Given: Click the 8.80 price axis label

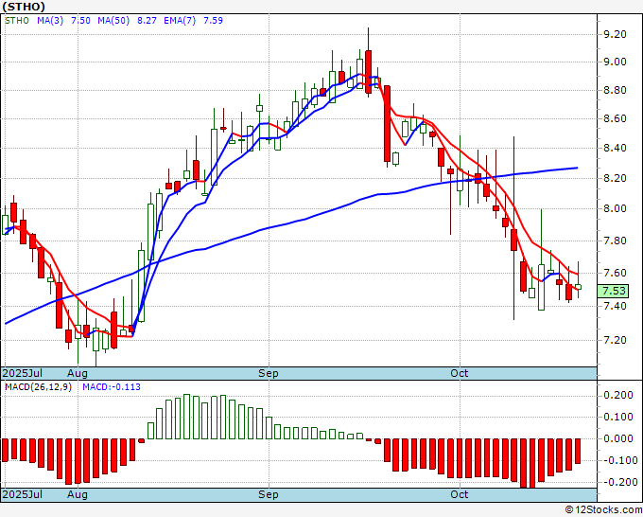Looking at the screenshot, I should [x=615, y=90].
